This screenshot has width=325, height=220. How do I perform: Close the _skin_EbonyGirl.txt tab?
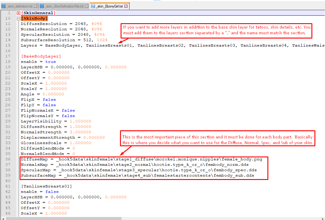pos(126,6)
